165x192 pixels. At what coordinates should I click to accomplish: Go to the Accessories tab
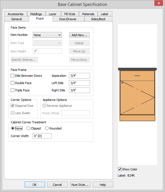15,14
